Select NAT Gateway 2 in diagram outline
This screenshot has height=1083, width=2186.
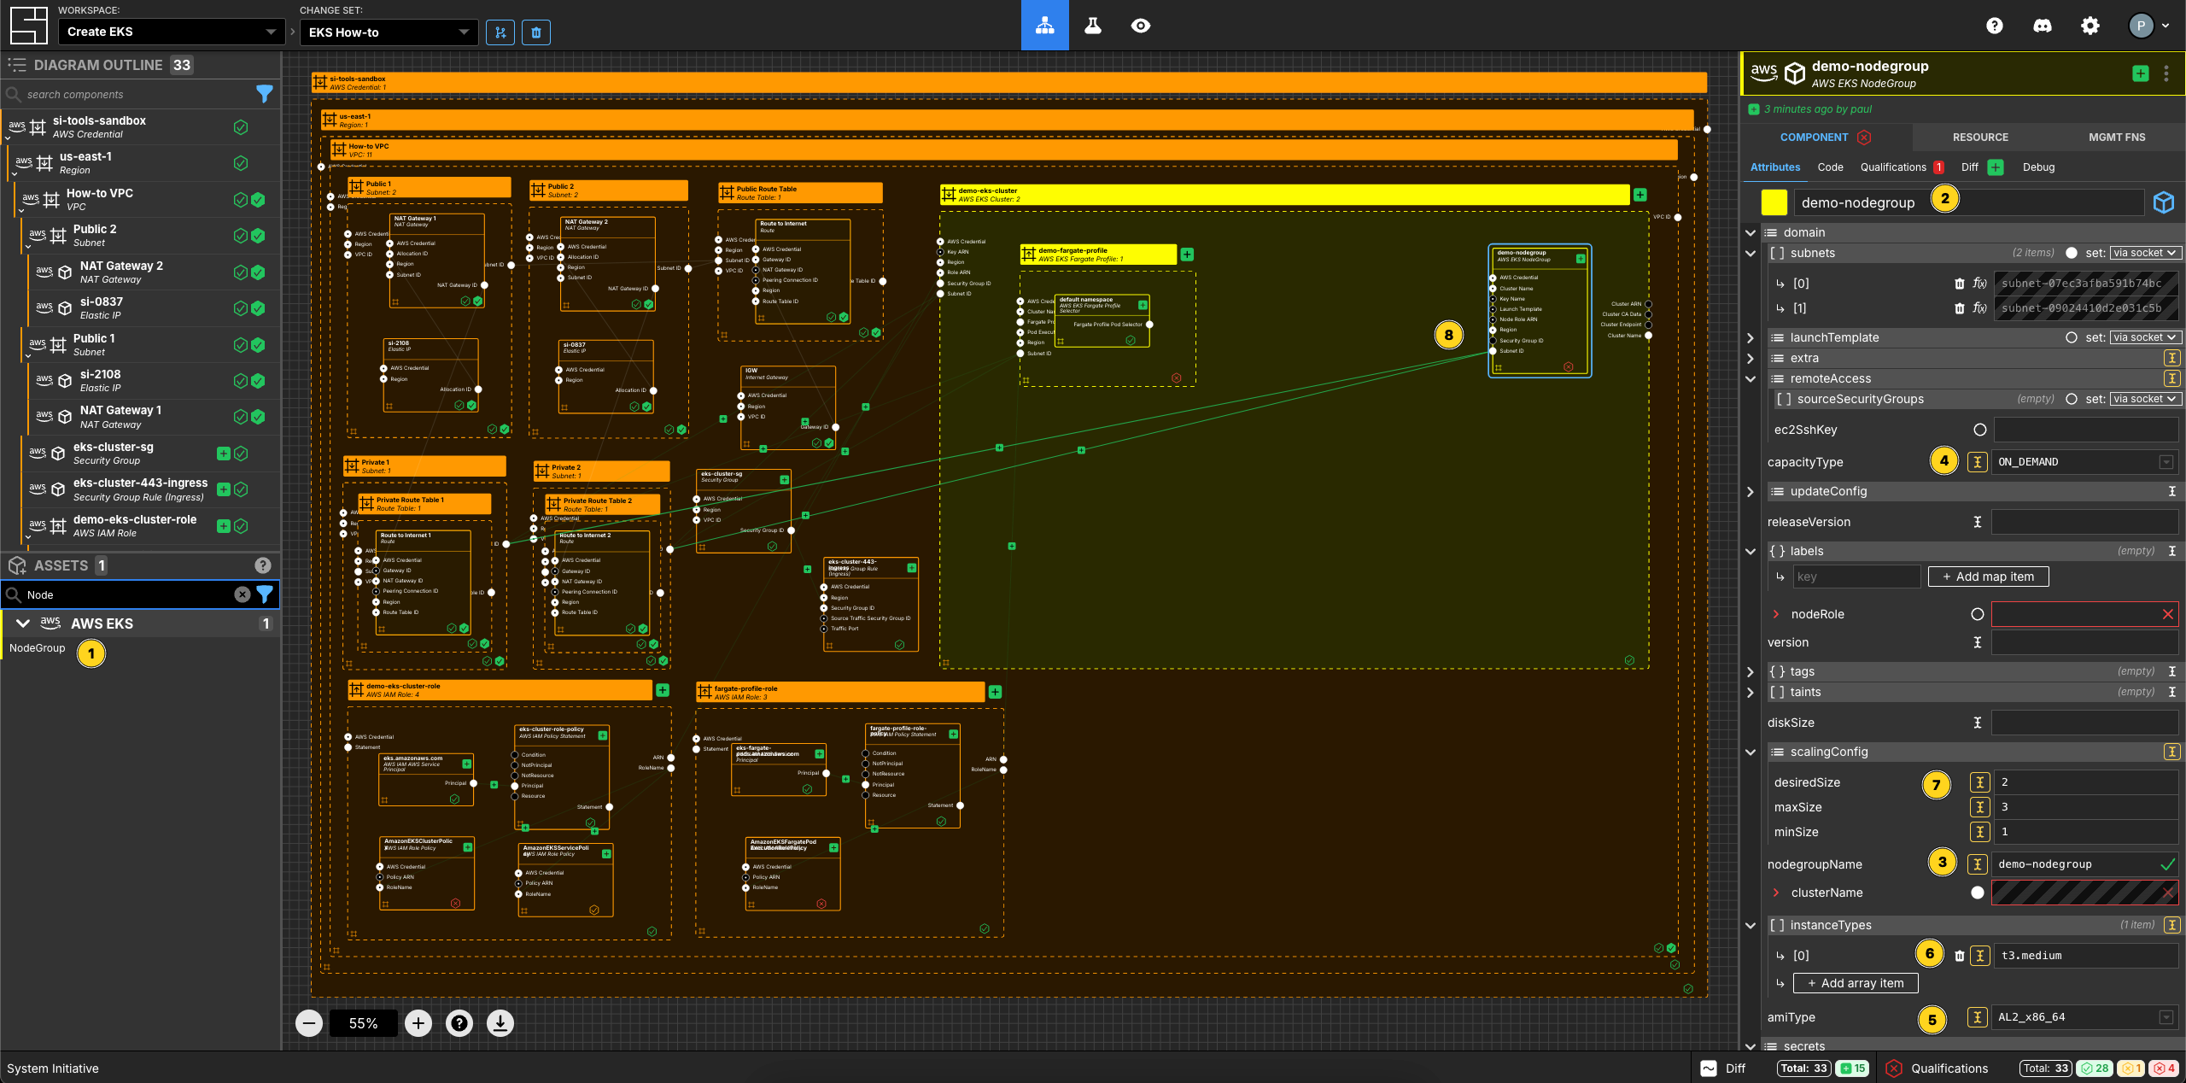tap(141, 272)
